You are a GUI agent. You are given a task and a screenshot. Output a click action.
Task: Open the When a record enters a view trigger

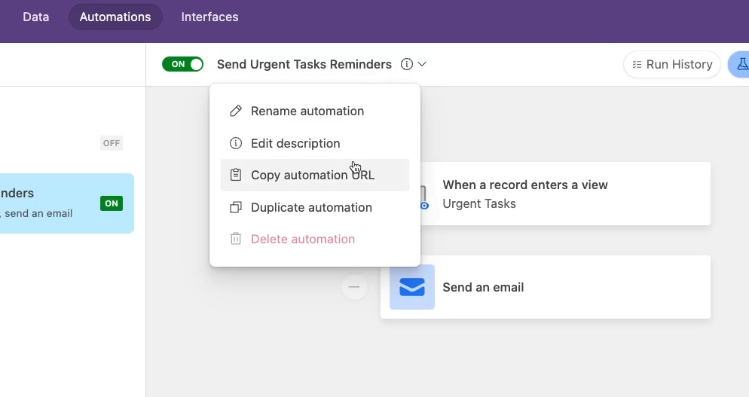click(x=566, y=194)
